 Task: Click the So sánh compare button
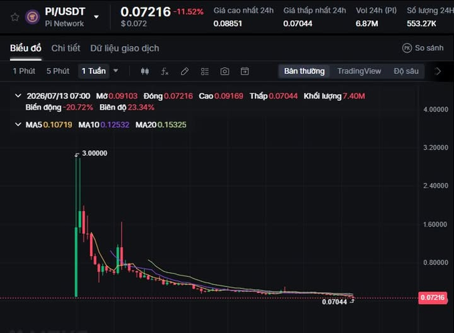pos(423,48)
